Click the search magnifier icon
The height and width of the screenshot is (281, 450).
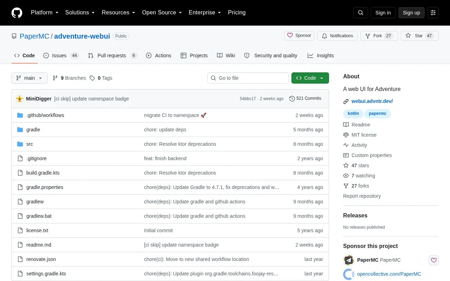coord(361,13)
